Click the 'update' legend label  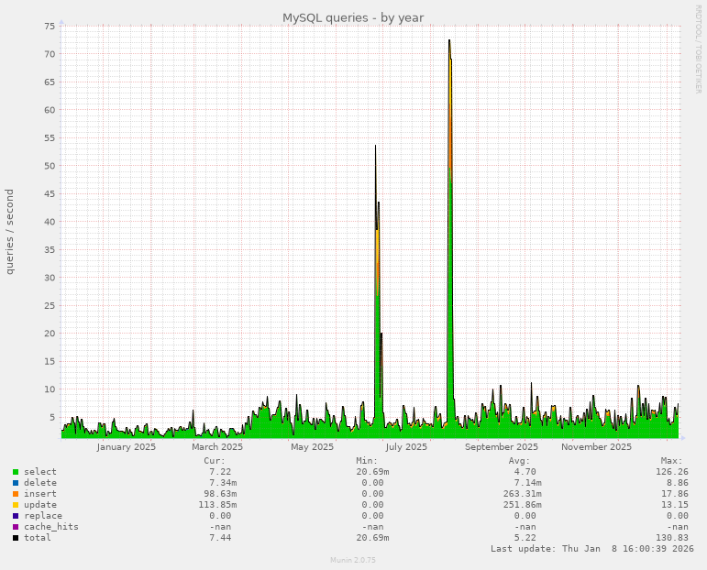click(40, 505)
